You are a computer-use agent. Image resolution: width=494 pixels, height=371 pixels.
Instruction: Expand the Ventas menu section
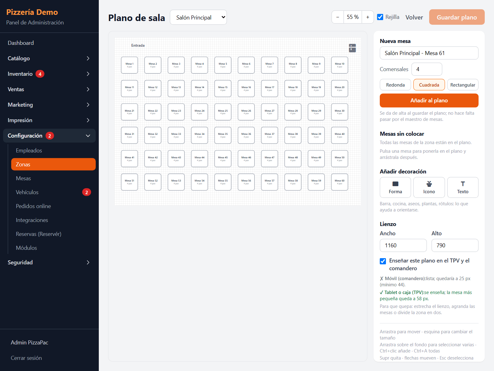[x=49, y=89]
